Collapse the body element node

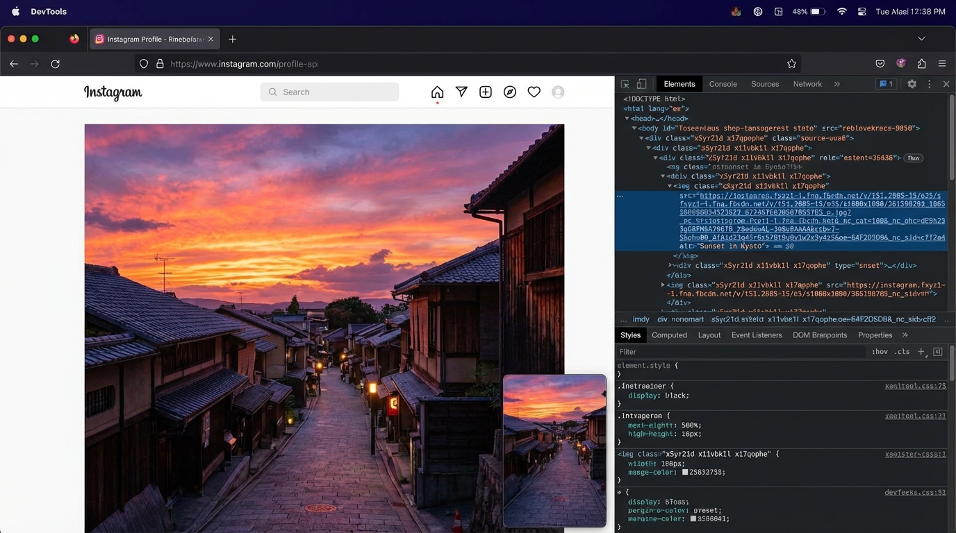(x=633, y=128)
